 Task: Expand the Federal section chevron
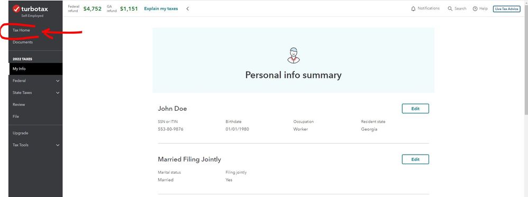point(58,81)
